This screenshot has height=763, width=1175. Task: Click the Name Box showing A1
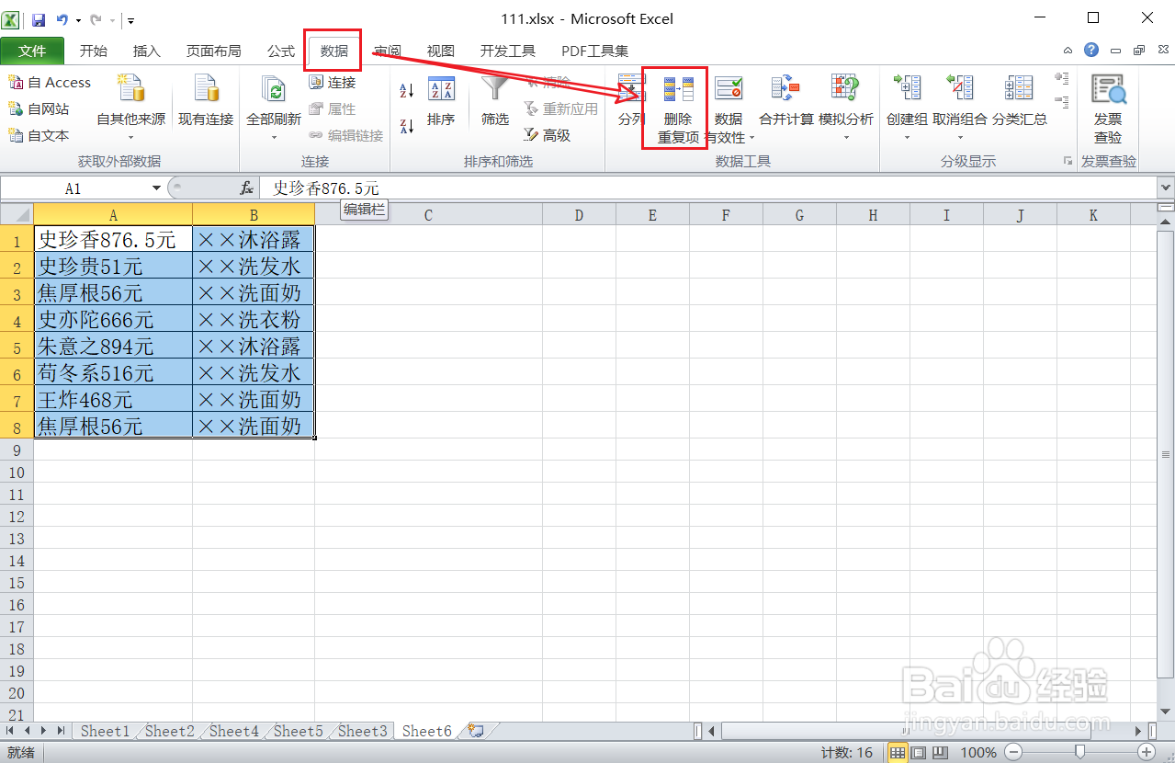73,188
